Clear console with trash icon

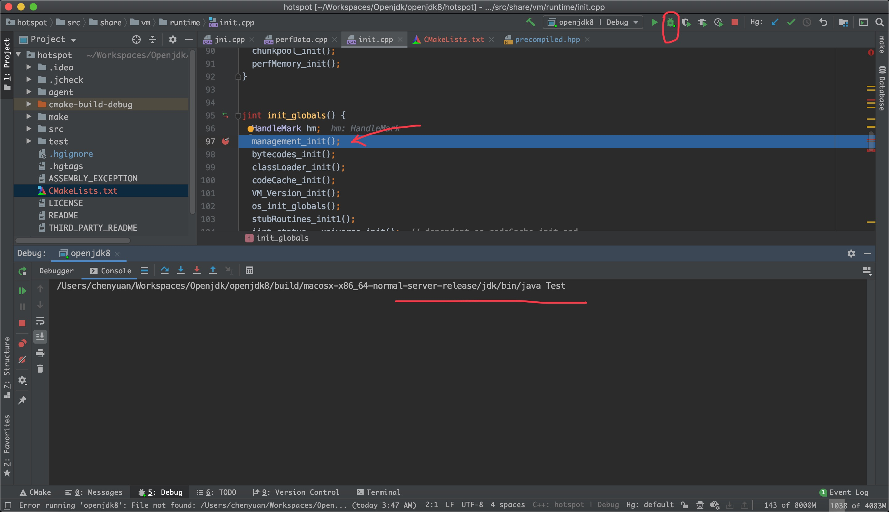coord(40,369)
